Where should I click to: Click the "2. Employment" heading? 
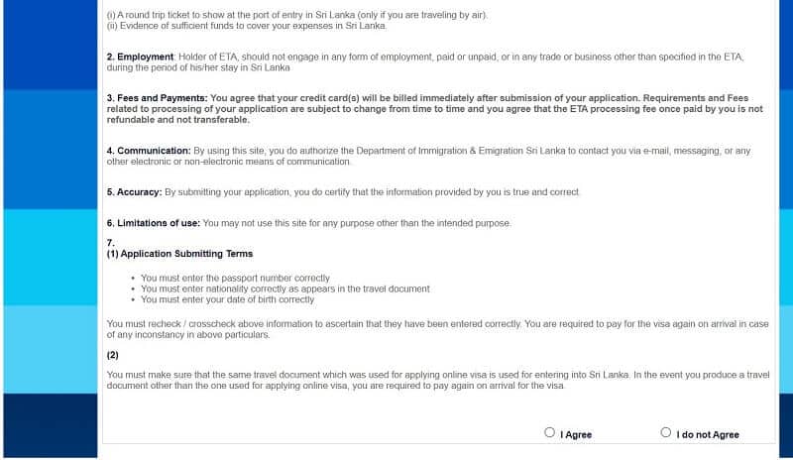point(140,57)
